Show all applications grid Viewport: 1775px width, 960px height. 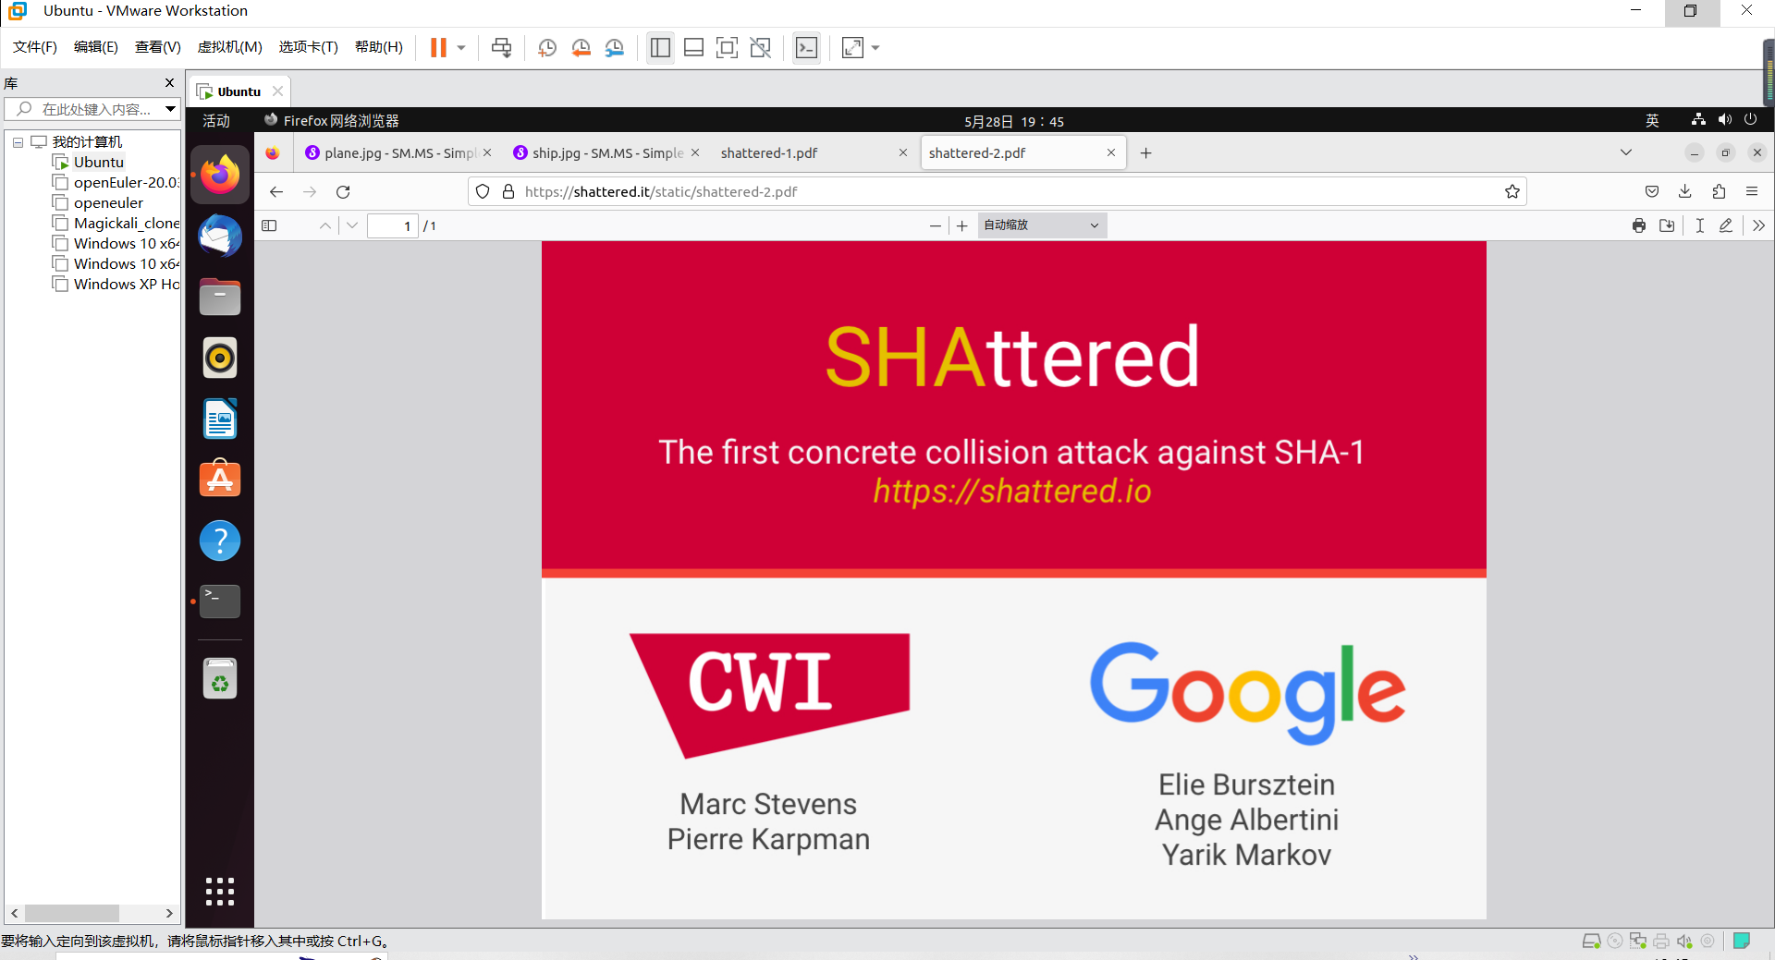pyautogui.click(x=220, y=892)
